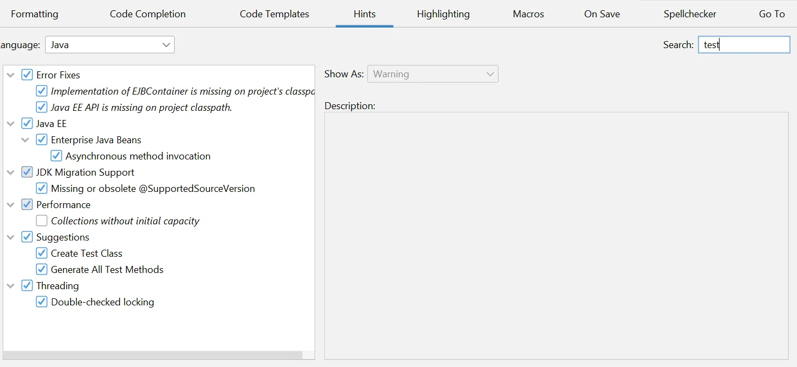Go to the Highlighting tab

pos(443,14)
